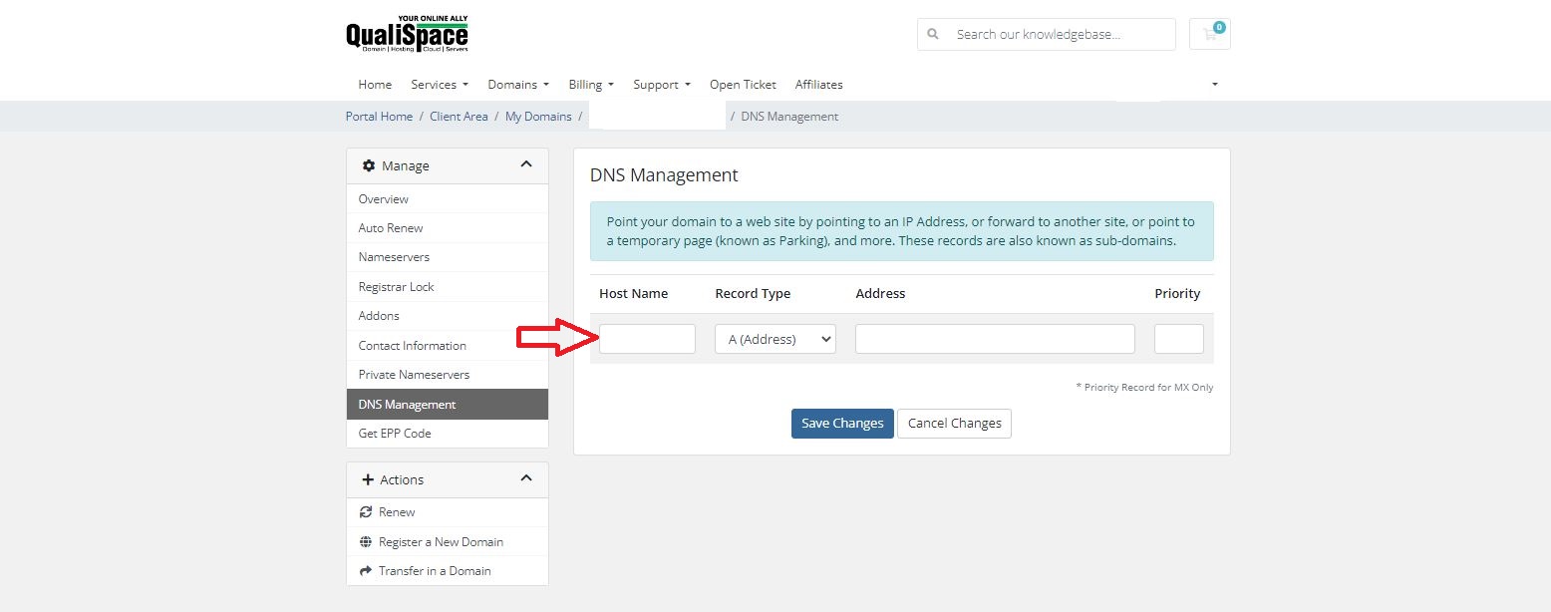This screenshot has width=1551, height=612.
Task: Open the Services dropdown menu
Action: pyautogui.click(x=439, y=85)
